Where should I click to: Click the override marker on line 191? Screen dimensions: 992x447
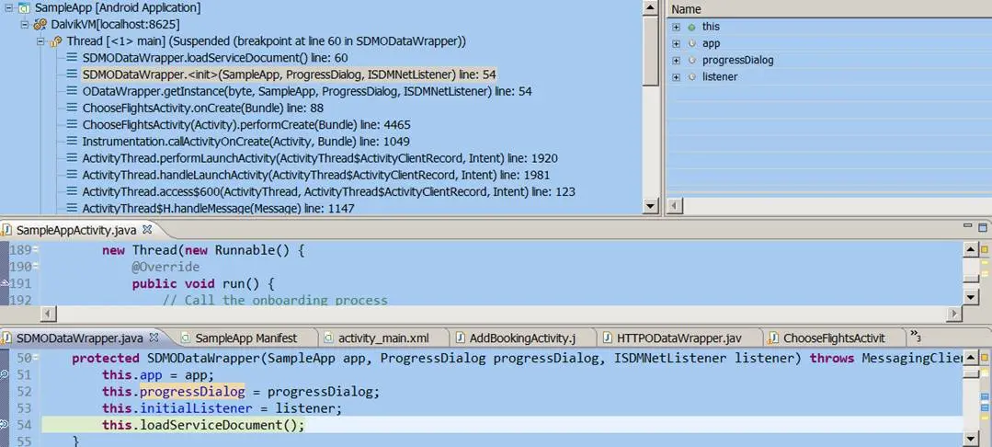coord(5,284)
